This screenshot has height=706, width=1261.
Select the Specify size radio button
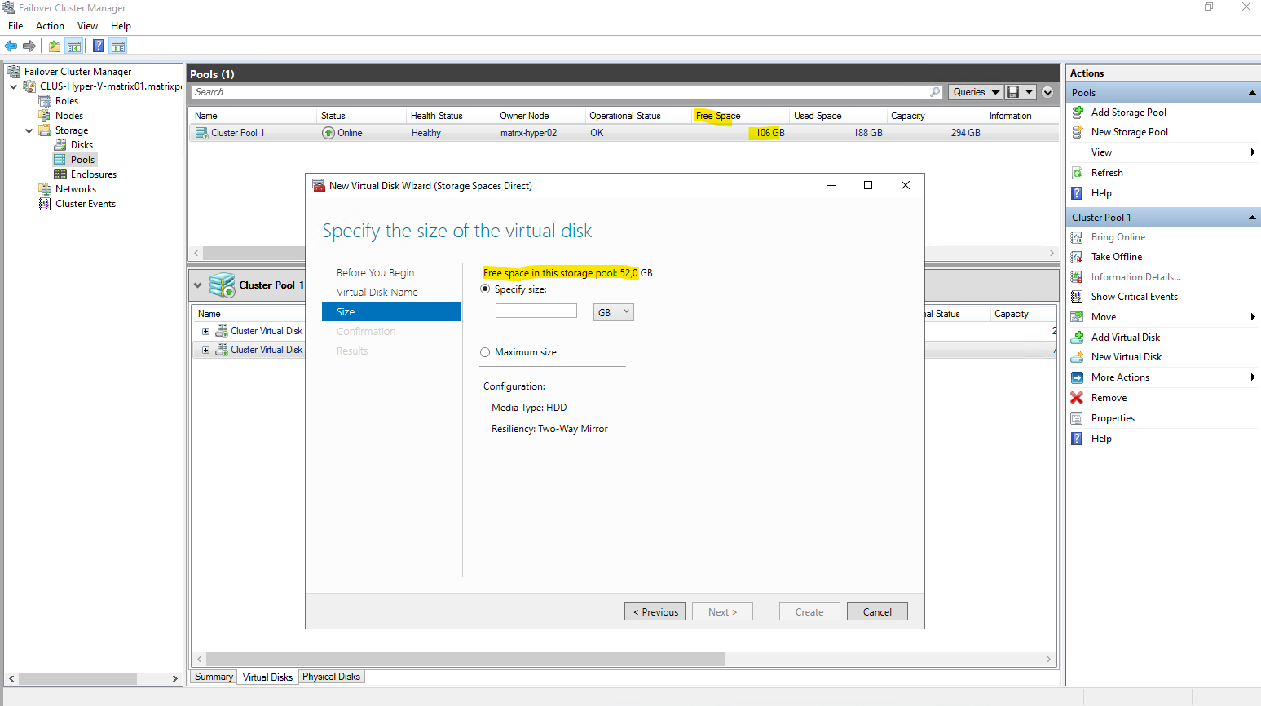coord(486,289)
